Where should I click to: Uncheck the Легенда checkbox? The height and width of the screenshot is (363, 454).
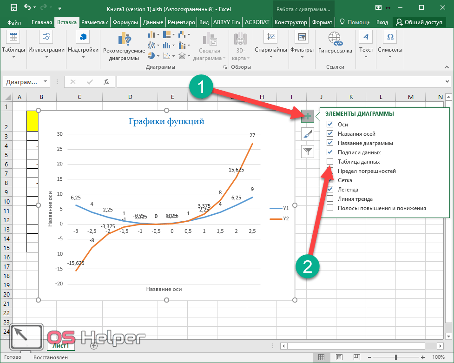330,190
